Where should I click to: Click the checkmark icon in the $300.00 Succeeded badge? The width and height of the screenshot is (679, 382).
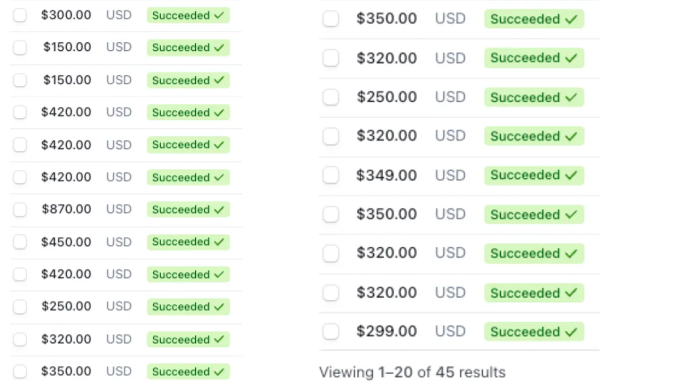219,16
